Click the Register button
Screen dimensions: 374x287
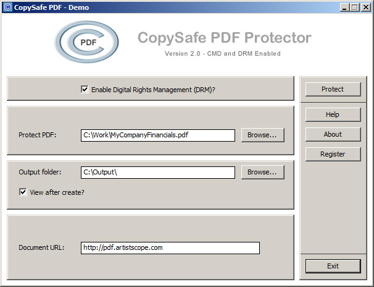333,155
